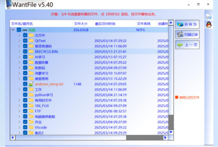
Task: Expand the 桌面常用 folder
Action: [x=19, y=79]
